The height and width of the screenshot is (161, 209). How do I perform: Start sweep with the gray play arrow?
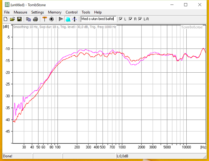[61, 19]
